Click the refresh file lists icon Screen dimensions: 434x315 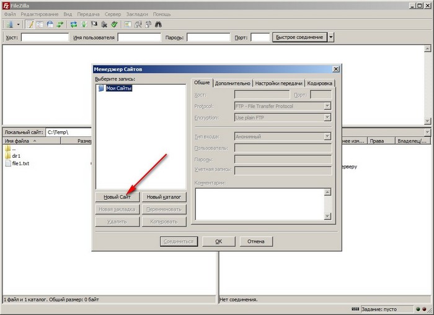pos(73,25)
